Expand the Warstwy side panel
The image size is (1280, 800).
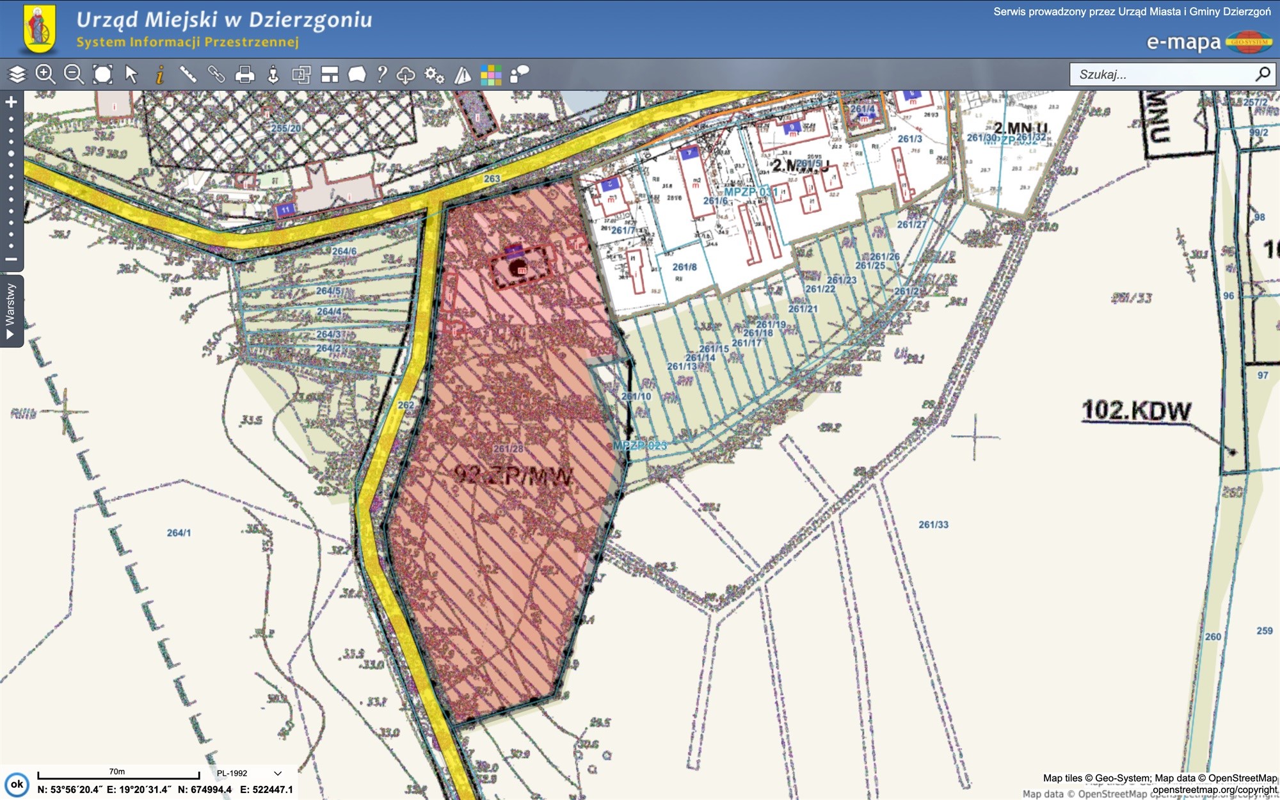pos(11,311)
